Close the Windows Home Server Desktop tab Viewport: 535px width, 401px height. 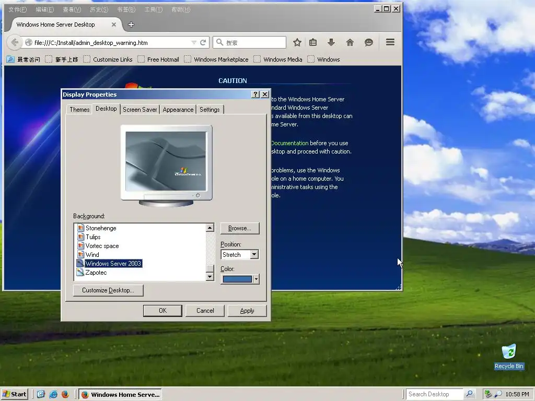point(114,25)
